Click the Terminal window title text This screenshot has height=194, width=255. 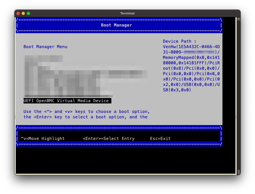[x=127, y=13]
